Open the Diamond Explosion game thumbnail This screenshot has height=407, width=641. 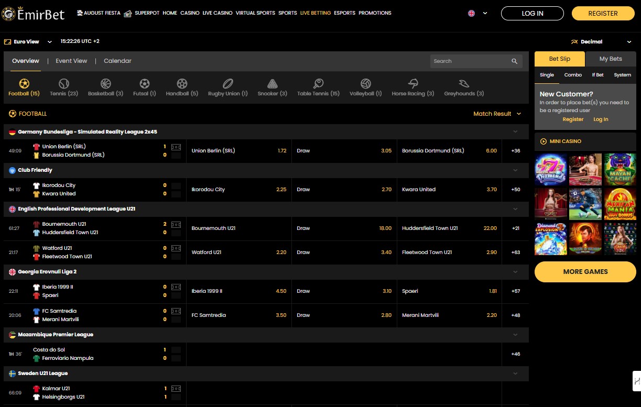pos(551,239)
